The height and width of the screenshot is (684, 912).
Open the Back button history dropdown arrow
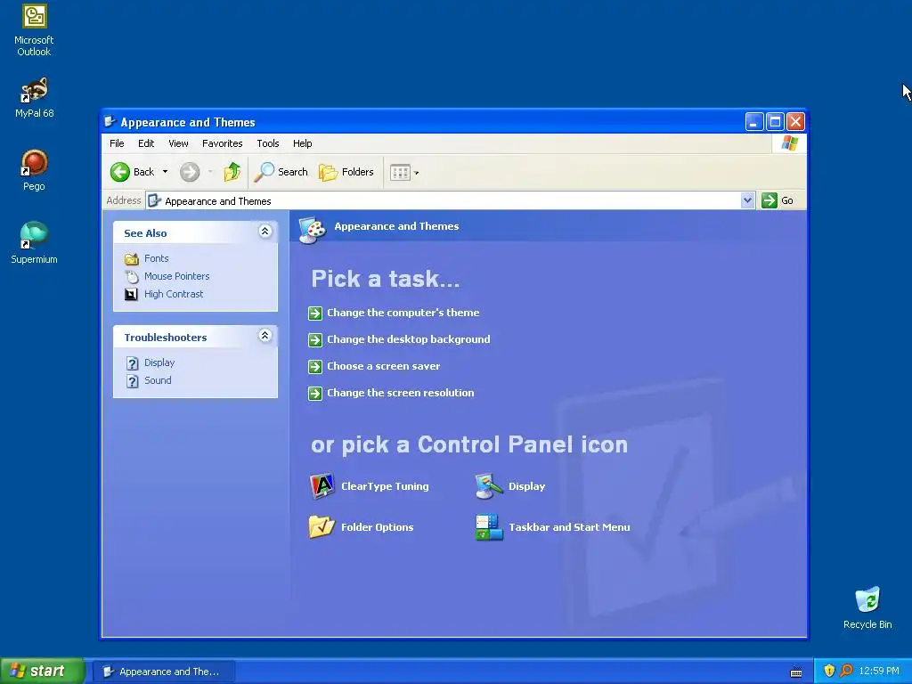pos(165,172)
